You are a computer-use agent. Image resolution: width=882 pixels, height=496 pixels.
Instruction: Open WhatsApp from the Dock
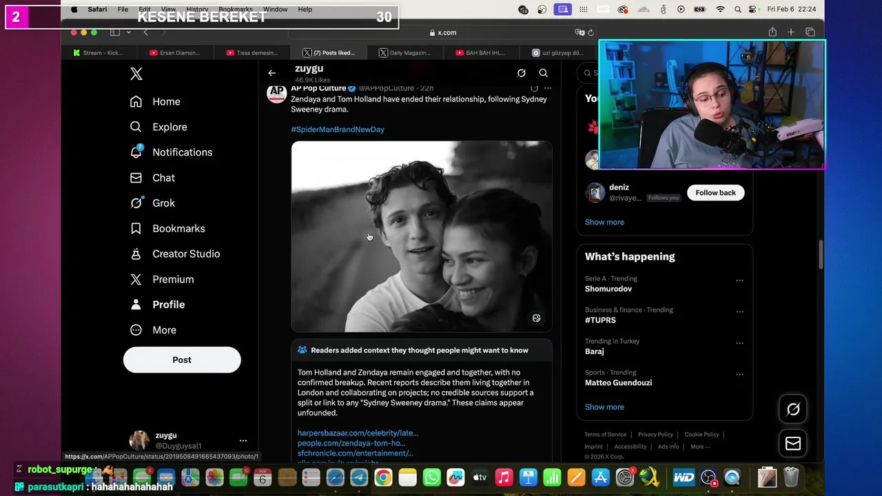[431, 477]
